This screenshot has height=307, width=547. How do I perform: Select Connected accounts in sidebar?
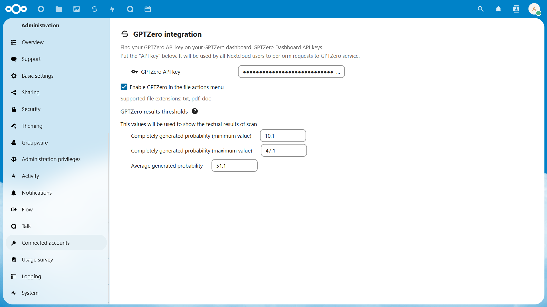(56, 243)
